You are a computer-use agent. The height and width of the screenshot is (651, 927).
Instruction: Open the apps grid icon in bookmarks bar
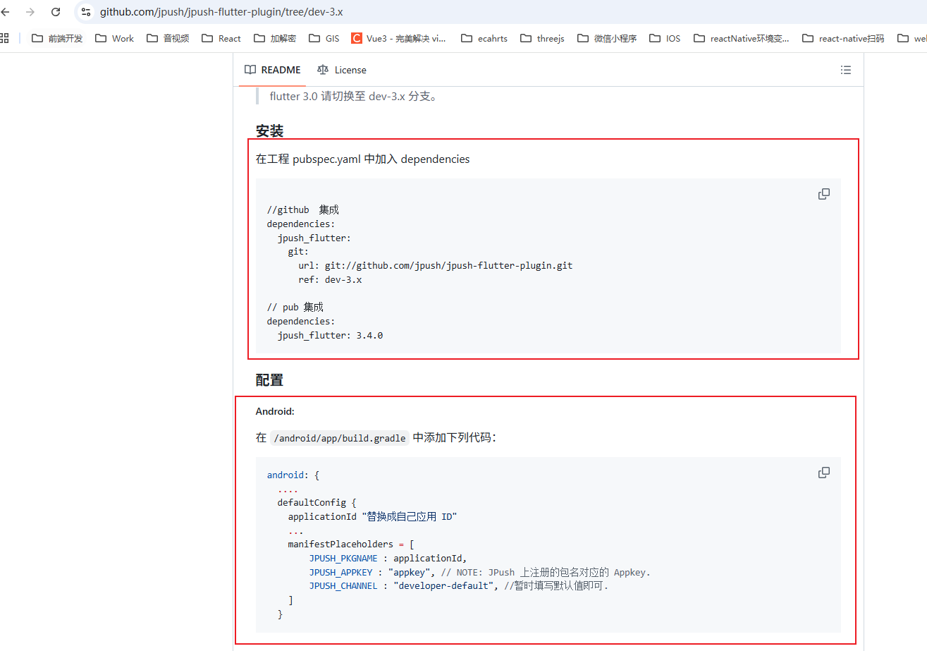coord(4,38)
